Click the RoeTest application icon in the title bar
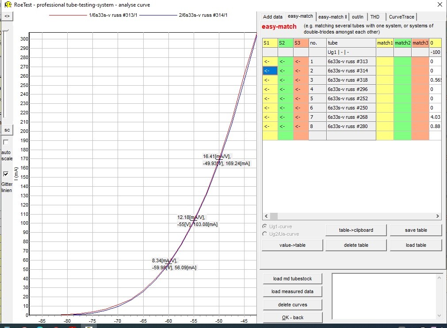Image resolution: width=447 pixels, height=328 pixels. click(x=8, y=4)
